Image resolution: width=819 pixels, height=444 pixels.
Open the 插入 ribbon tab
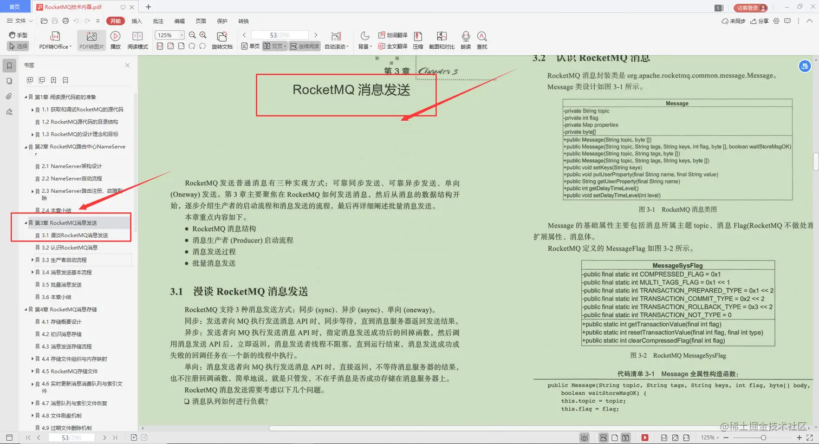point(136,21)
